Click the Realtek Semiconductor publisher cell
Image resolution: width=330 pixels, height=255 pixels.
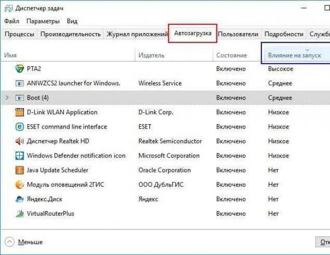tap(170, 141)
